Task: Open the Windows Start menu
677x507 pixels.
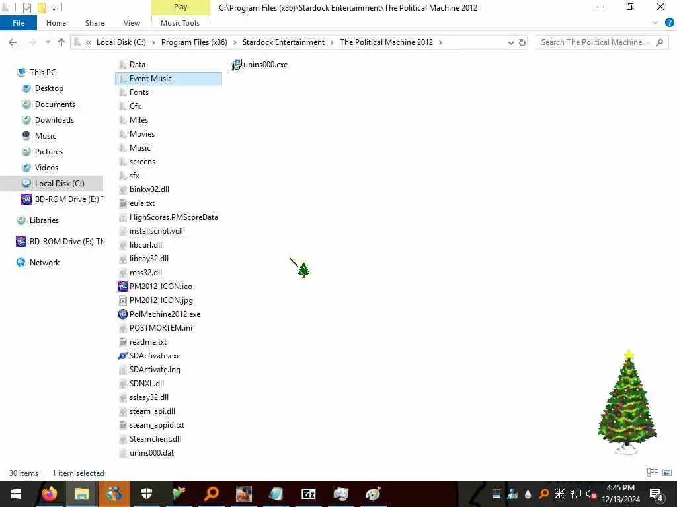Action: [16, 494]
